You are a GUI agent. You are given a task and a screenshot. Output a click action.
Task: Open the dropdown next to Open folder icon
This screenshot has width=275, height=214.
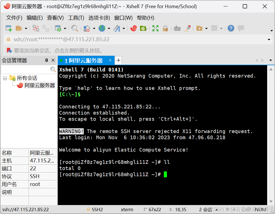click(x=26, y=28)
